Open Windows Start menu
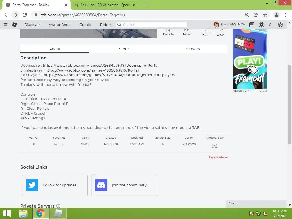This screenshot has height=219, width=292. coord(7,213)
